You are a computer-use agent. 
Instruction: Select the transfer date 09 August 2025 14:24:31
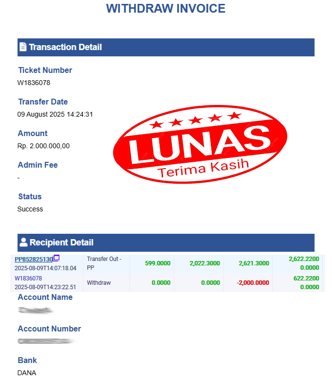pyautogui.click(x=55, y=114)
